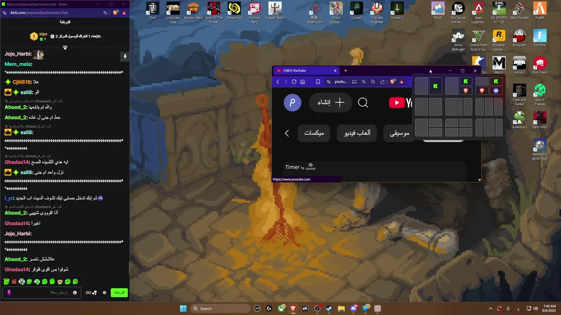Open the Dread Not desktop shortcut
Viewport: 561px width, 315px height.
coord(234,11)
